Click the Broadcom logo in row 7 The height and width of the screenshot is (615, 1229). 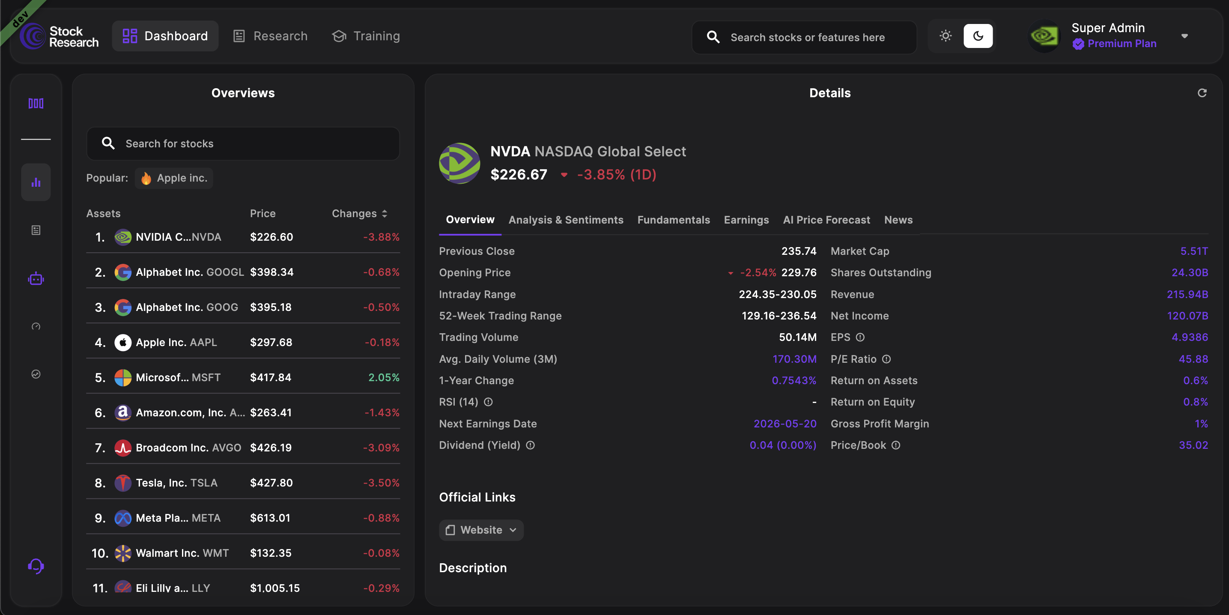(122, 448)
